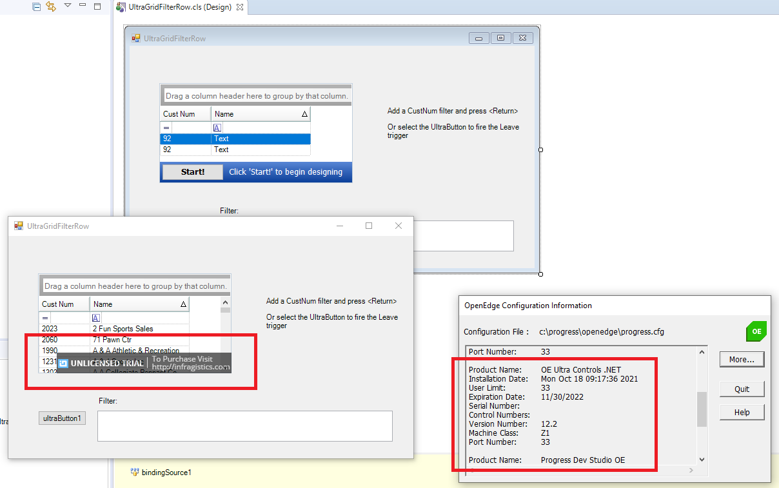Click the "Progress Dev Studio OE" product name
The image size is (779, 488).
click(x=583, y=460)
